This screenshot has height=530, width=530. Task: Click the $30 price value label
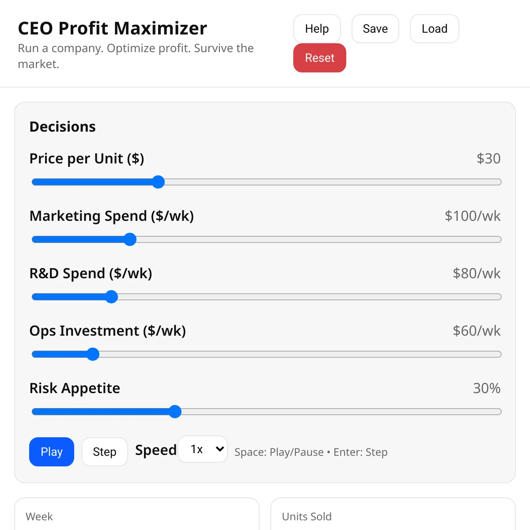point(488,159)
